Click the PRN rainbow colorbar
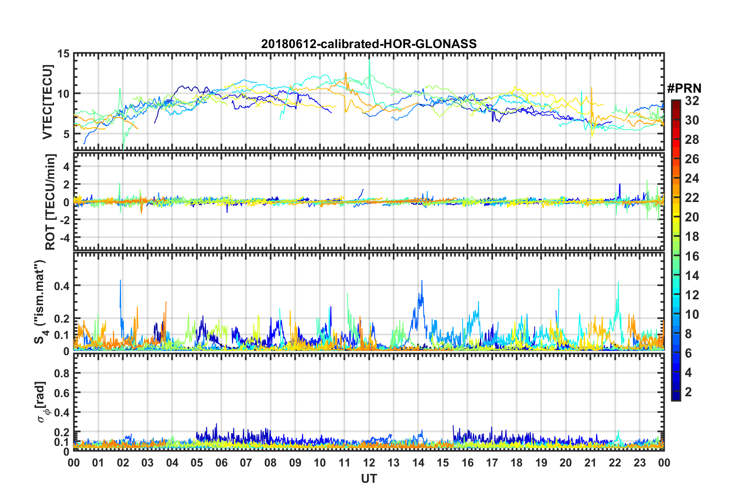The image size is (738, 501). pos(676,250)
